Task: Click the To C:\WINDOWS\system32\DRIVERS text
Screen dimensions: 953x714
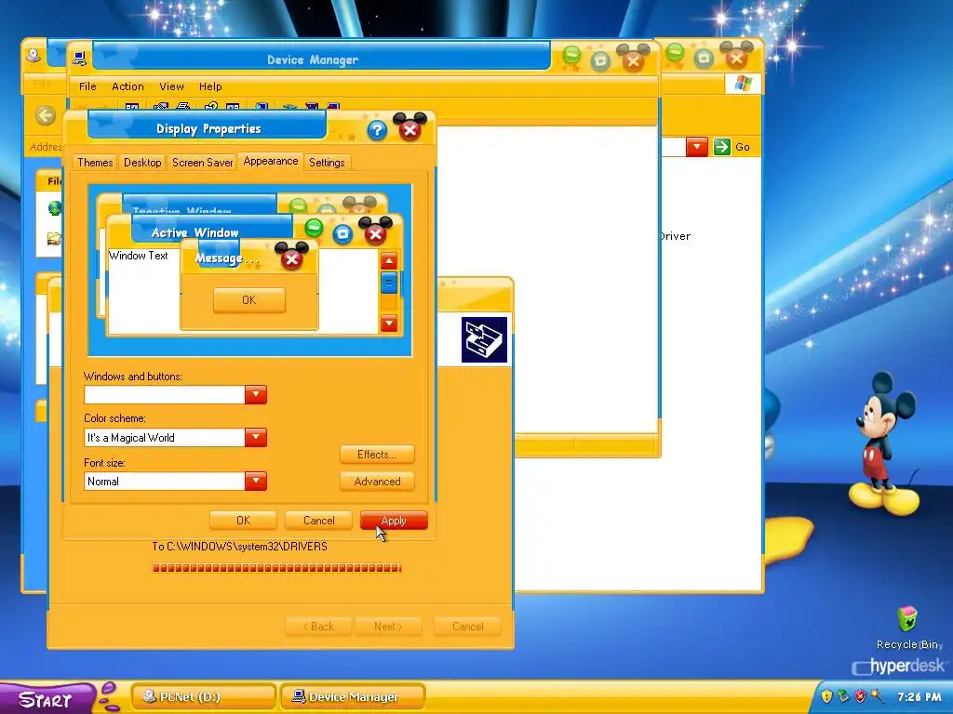Action: coord(239,547)
